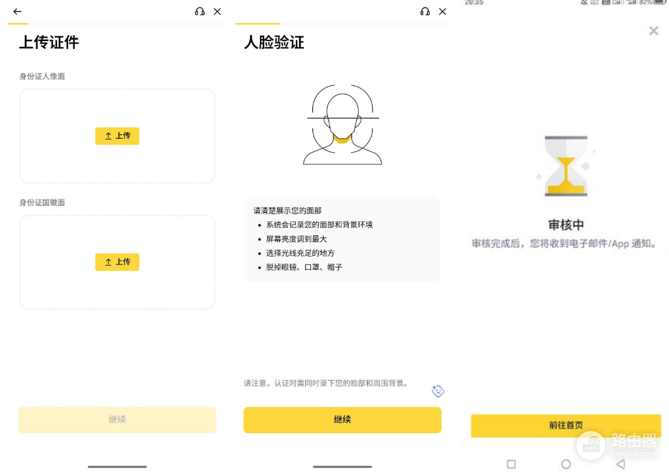Select the 审核中 status title
The image size is (669, 472).
coord(566,225)
